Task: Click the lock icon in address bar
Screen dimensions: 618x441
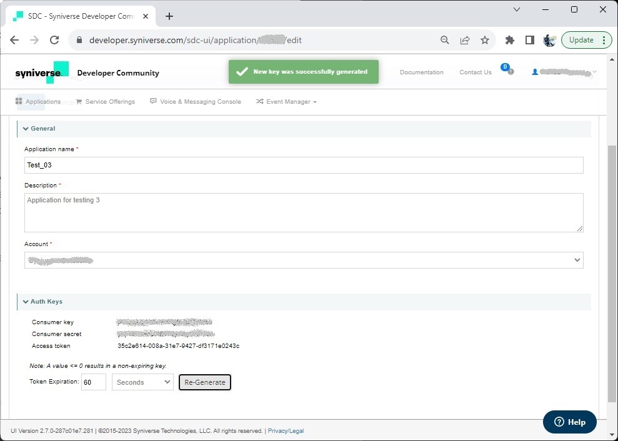Action: (x=79, y=40)
